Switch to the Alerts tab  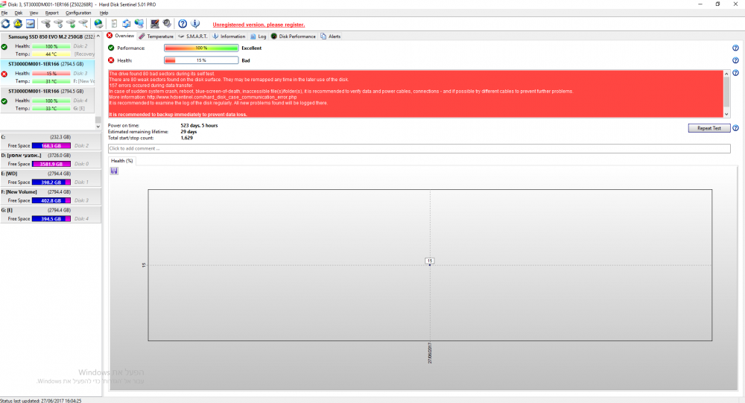coord(331,36)
